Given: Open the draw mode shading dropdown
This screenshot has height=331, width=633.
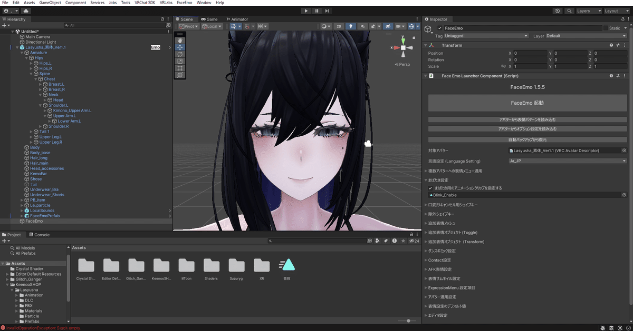Looking at the screenshot, I should click(327, 26).
